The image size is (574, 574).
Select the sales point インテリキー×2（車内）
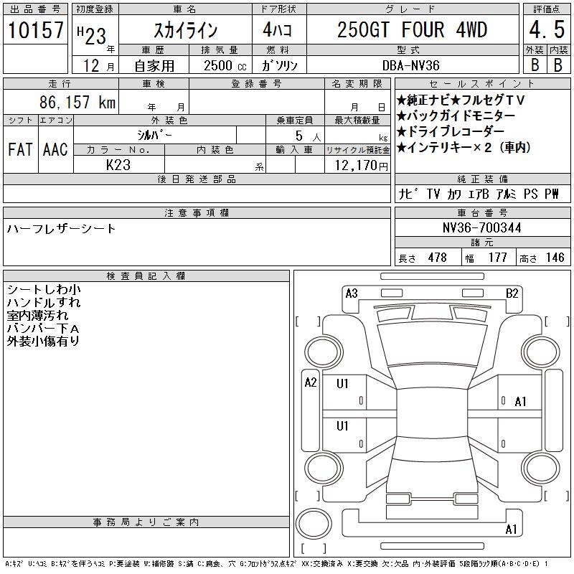coord(464,148)
